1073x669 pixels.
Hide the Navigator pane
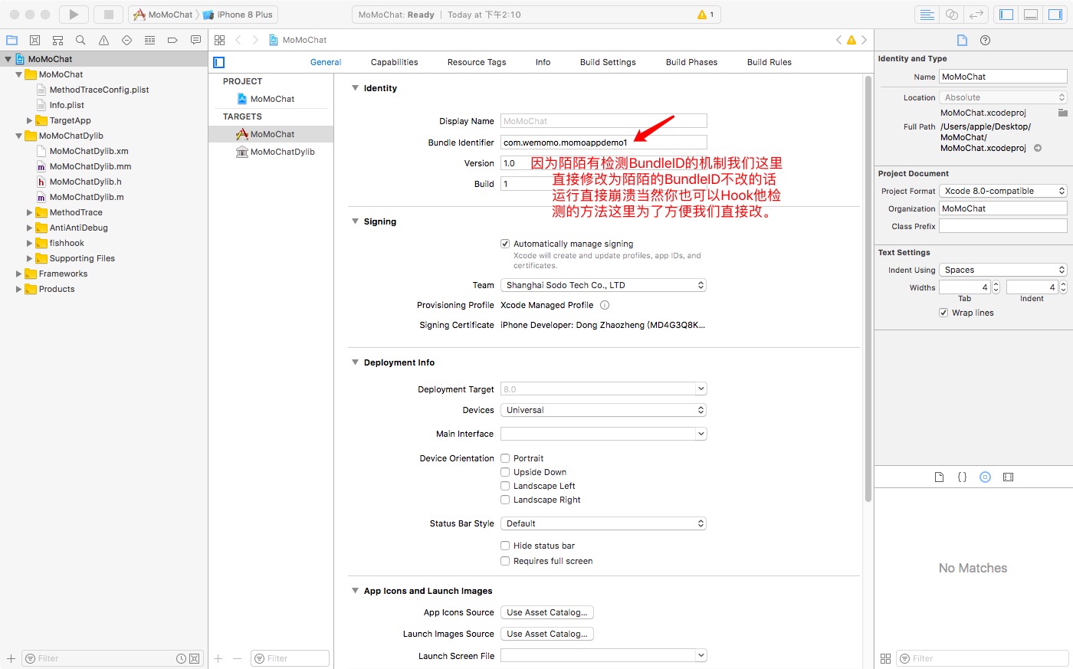[1006, 15]
